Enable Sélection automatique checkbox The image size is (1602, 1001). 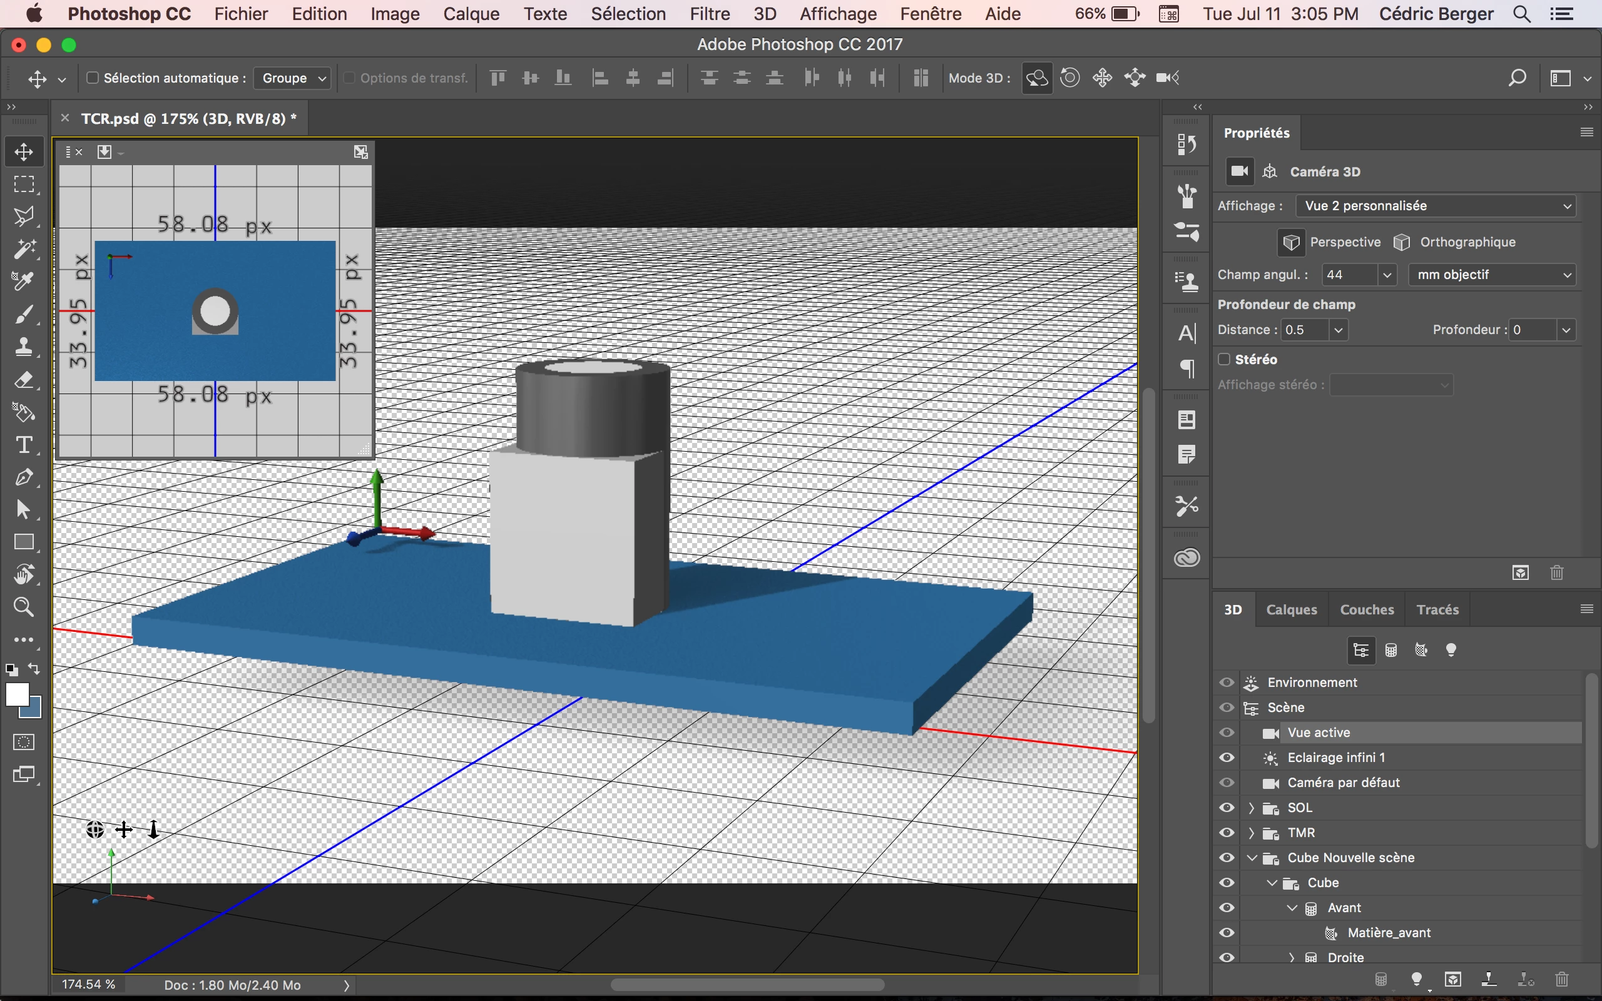pos(93,78)
